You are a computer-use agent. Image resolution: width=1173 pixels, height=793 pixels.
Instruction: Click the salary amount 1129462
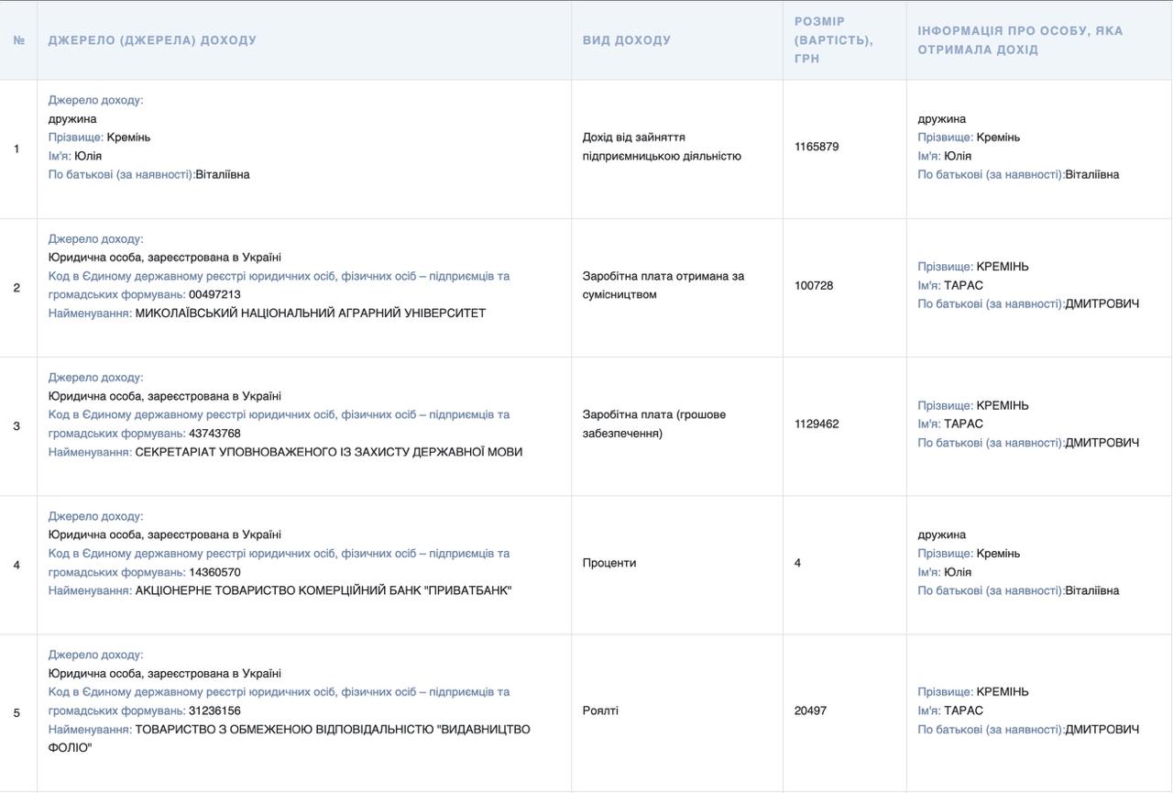817,424
